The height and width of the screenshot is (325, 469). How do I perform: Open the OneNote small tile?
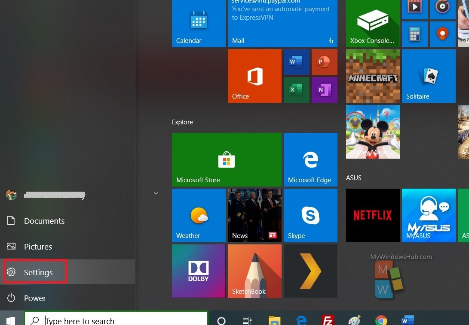point(324,90)
